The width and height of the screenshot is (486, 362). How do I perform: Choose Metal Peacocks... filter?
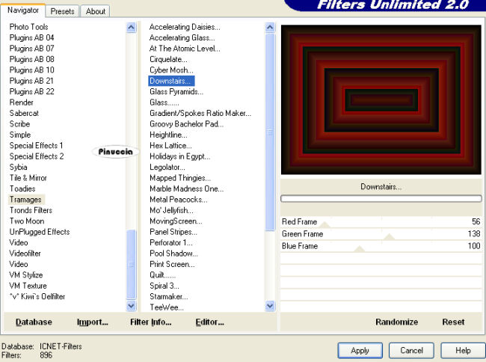(x=179, y=200)
